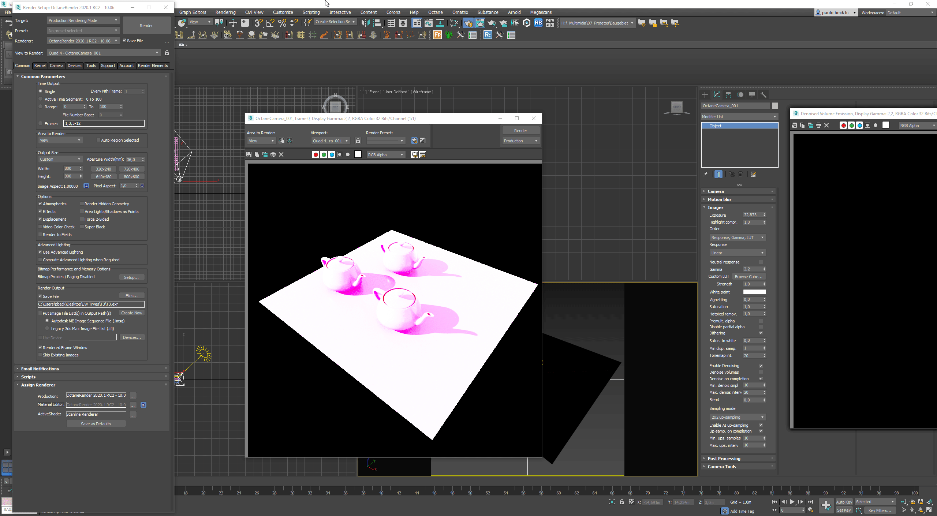Click the RB toolbar icon

pos(538,23)
